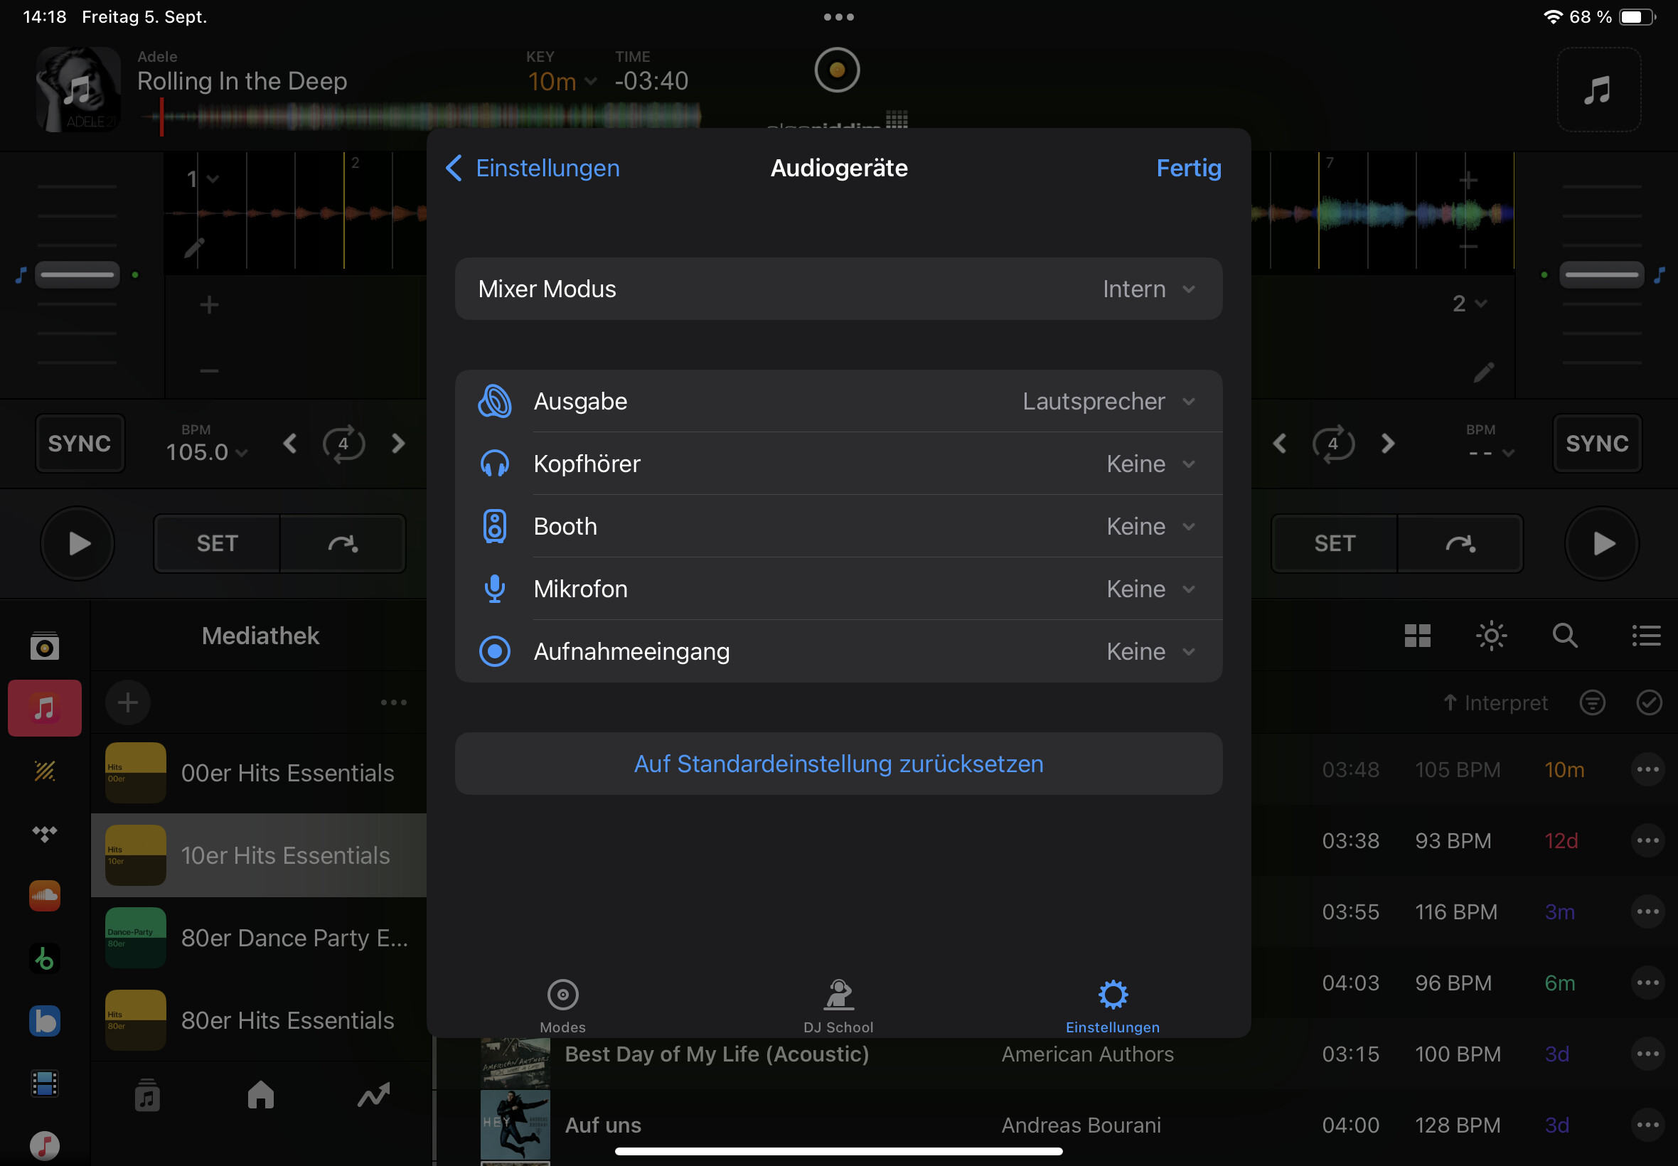Open the Aufnahmeeingang dropdown
The image size is (1678, 1166).
[x=838, y=651]
